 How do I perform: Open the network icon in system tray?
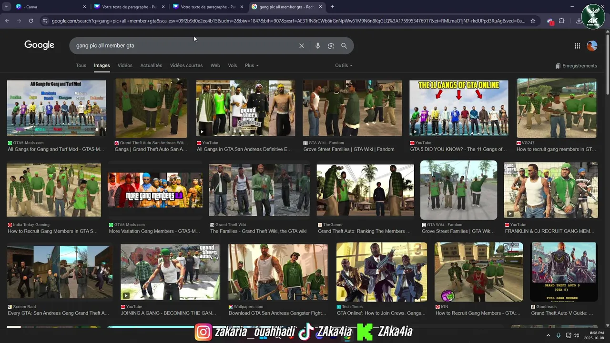point(569,335)
